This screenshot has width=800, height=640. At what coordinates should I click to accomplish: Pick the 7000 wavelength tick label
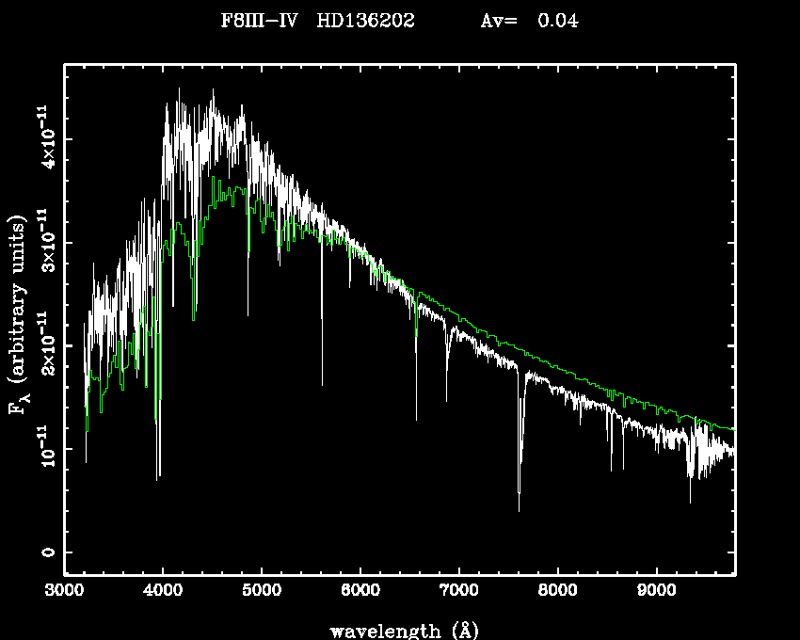tap(458, 592)
